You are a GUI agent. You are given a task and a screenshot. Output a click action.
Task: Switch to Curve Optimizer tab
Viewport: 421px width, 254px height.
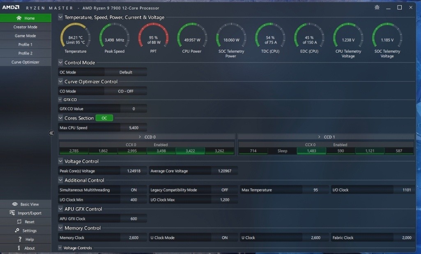coord(25,62)
